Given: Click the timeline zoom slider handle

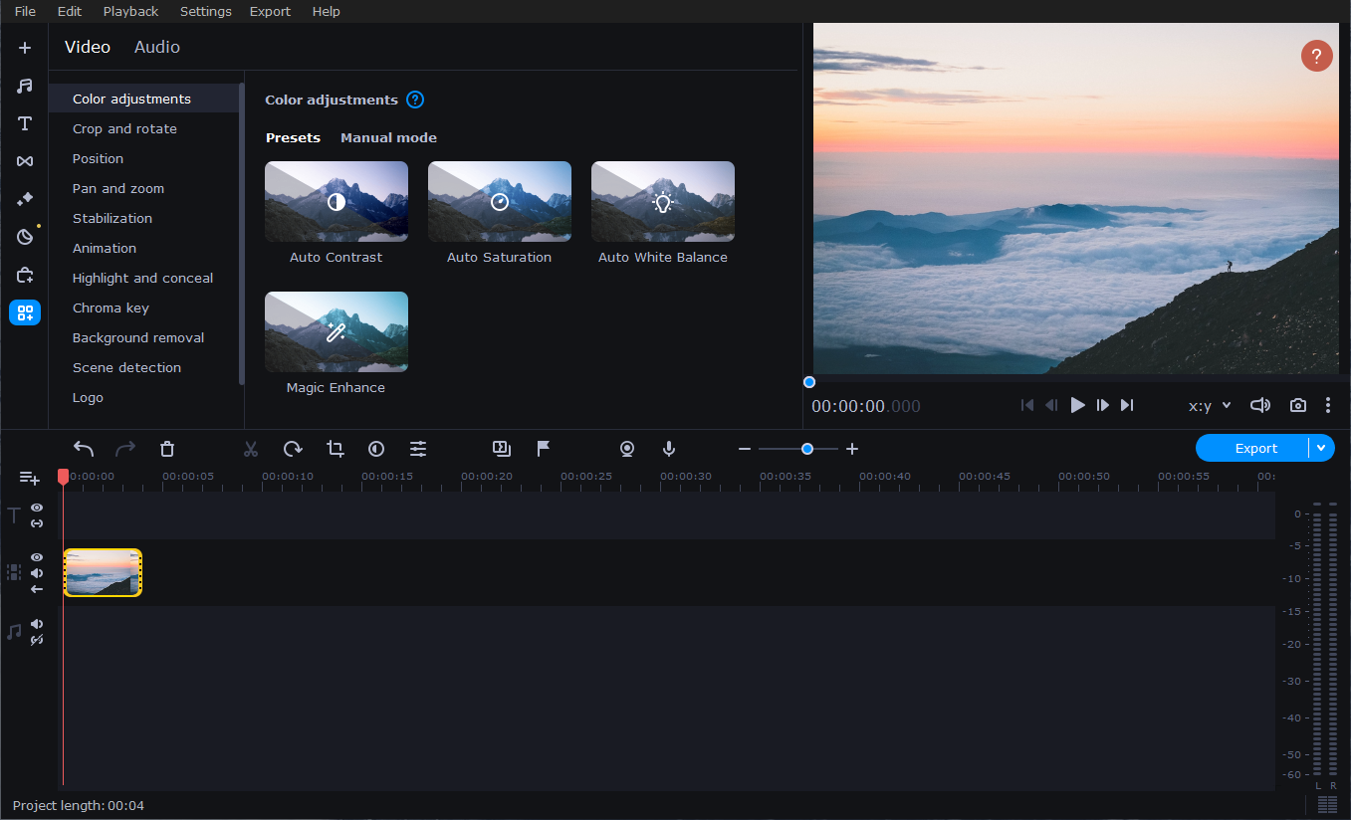Looking at the screenshot, I should tap(807, 449).
